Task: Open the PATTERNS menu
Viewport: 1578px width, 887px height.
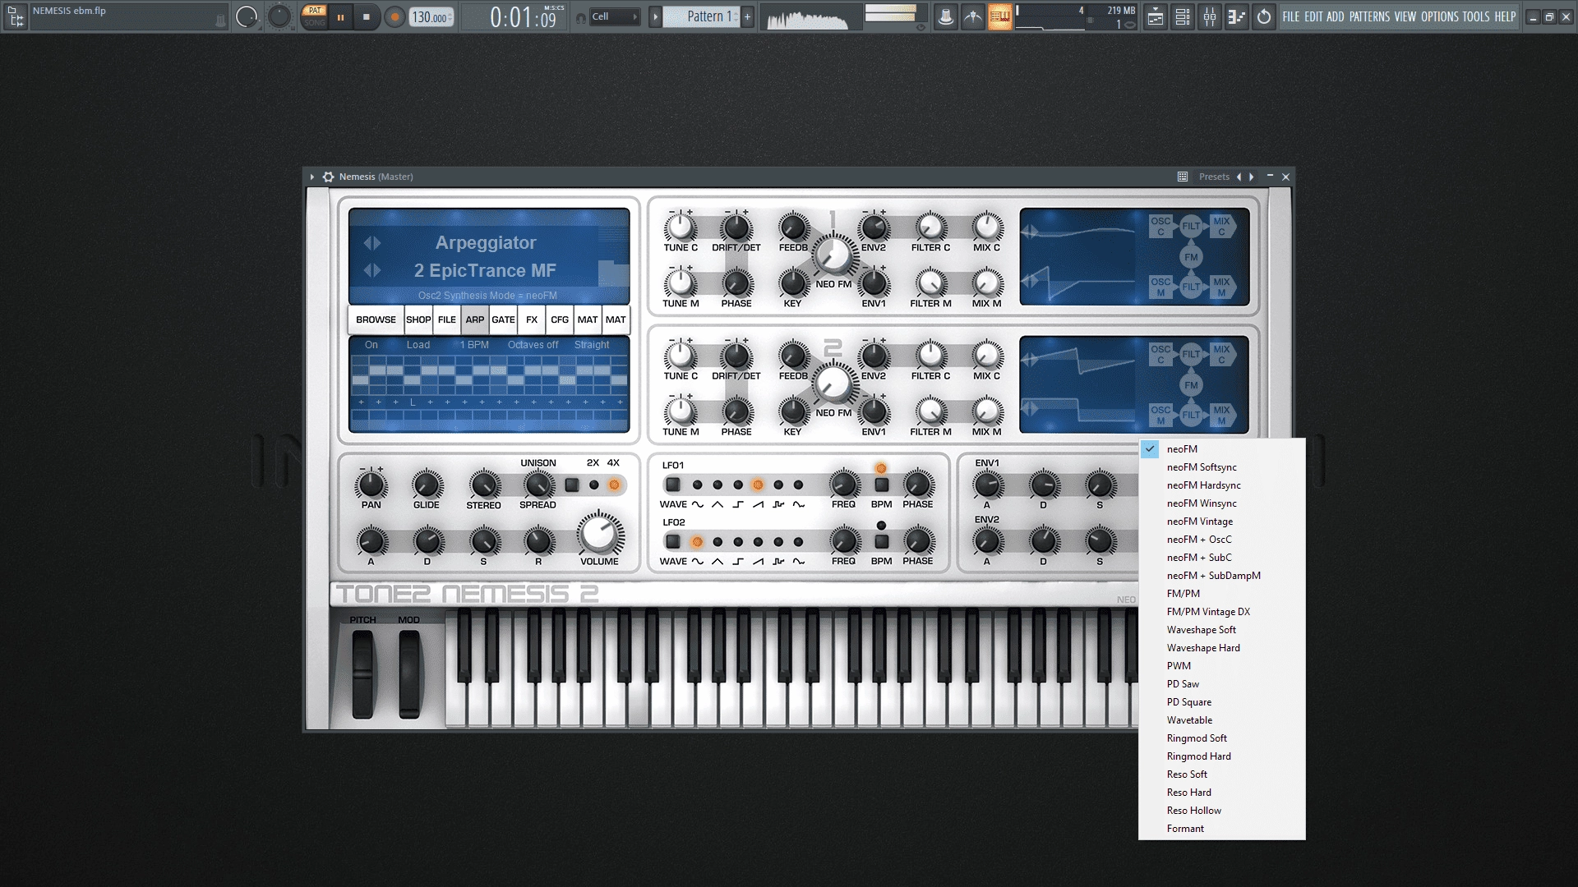Action: 1369,16
